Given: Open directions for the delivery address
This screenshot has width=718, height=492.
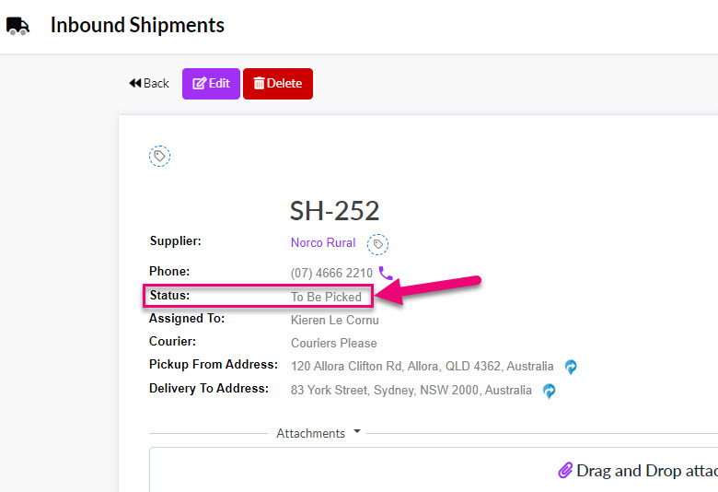Looking at the screenshot, I should coord(549,391).
